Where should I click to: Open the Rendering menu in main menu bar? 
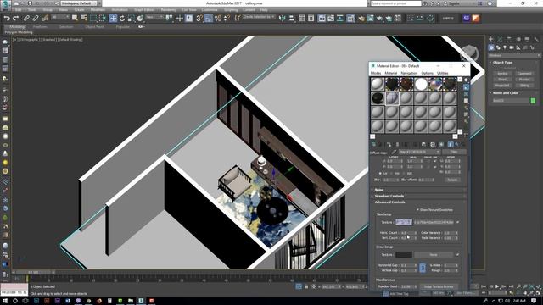169,10
